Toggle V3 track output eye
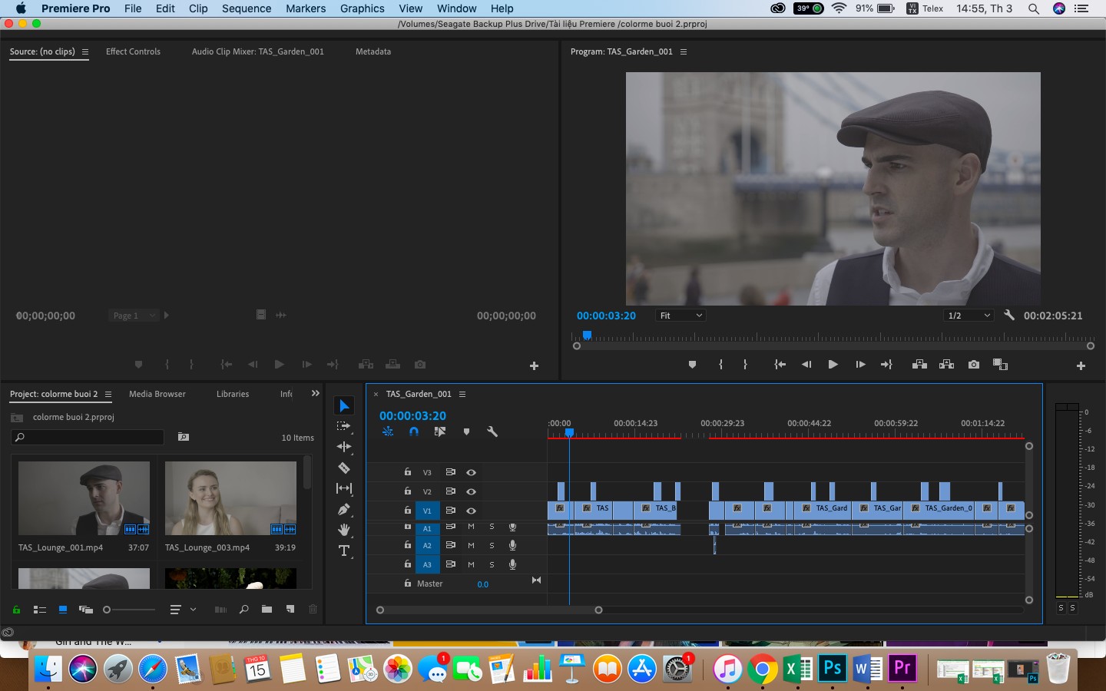The width and height of the screenshot is (1106, 691). [x=471, y=472]
